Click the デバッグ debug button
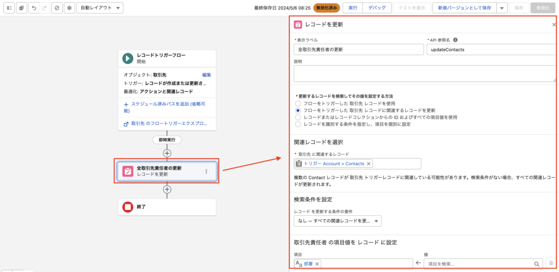 tap(376, 8)
